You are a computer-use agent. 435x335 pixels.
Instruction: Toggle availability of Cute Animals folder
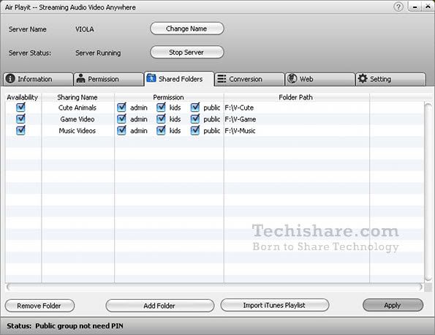20,107
